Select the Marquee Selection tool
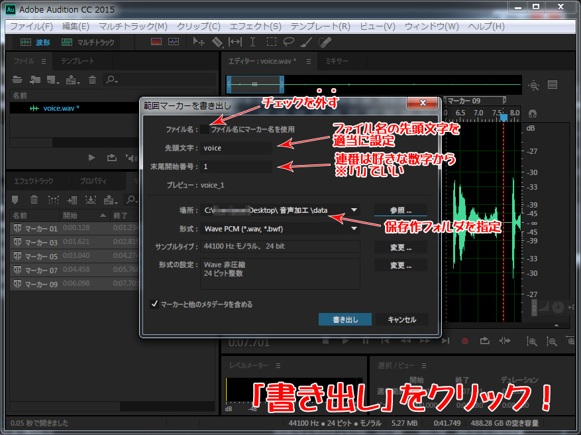 click(x=272, y=42)
